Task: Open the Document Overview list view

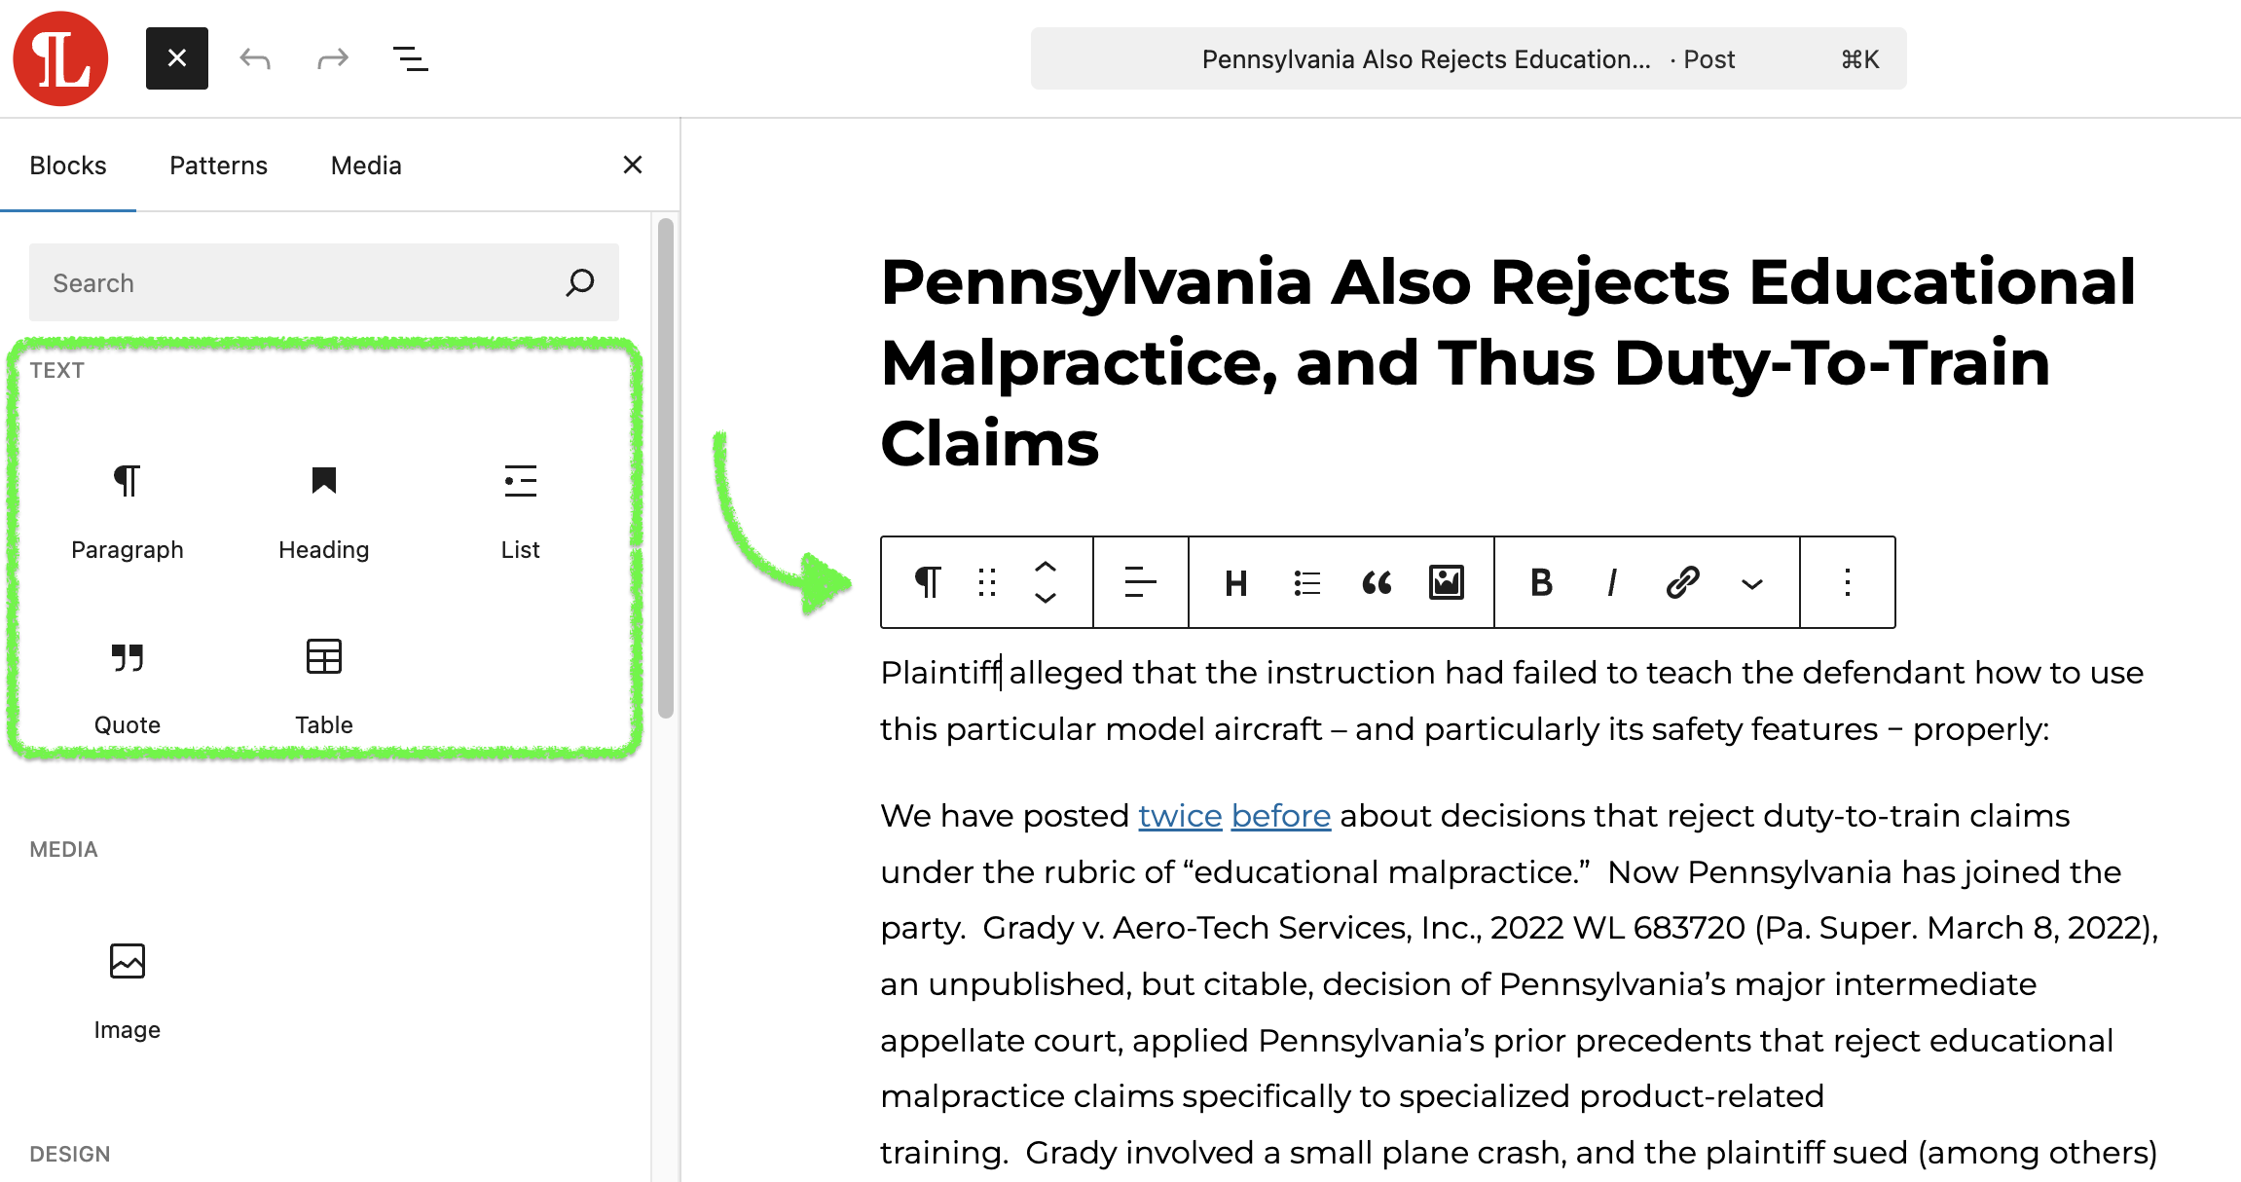Action: click(x=410, y=59)
